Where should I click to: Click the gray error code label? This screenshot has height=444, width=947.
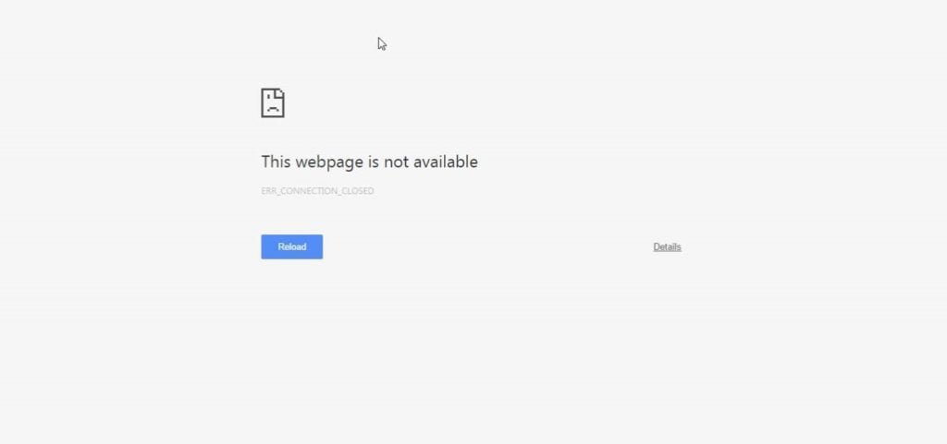tap(317, 191)
